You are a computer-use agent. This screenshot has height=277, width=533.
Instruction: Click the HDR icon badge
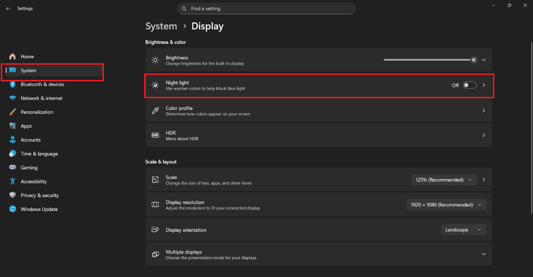[x=155, y=135]
